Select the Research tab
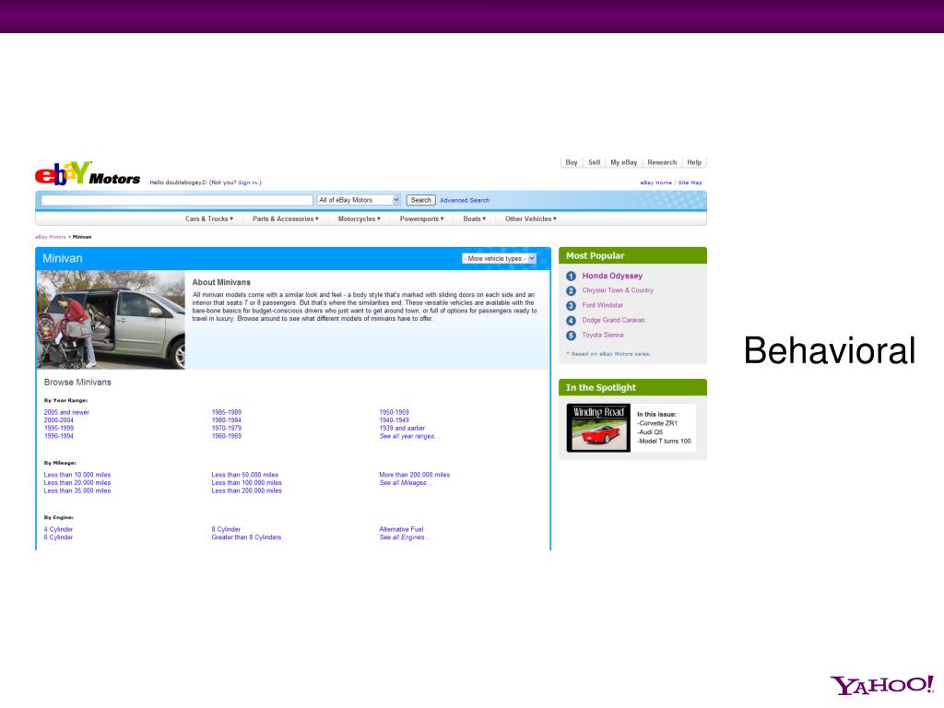Image resolution: width=944 pixels, height=708 pixels. tap(662, 162)
